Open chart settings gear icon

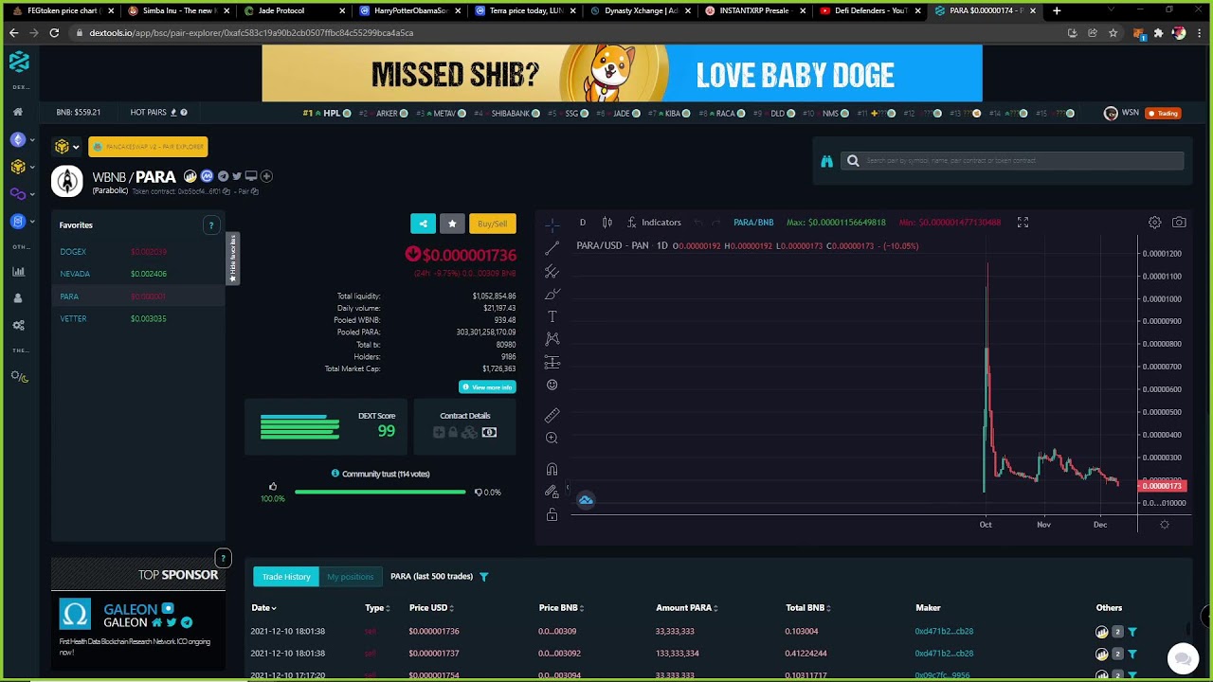[x=1154, y=223]
